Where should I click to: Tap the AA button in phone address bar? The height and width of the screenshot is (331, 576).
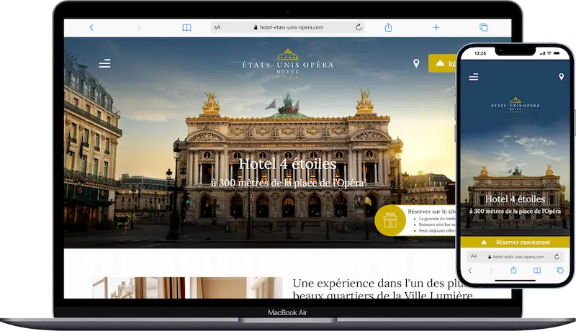click(x=474, y=256)
